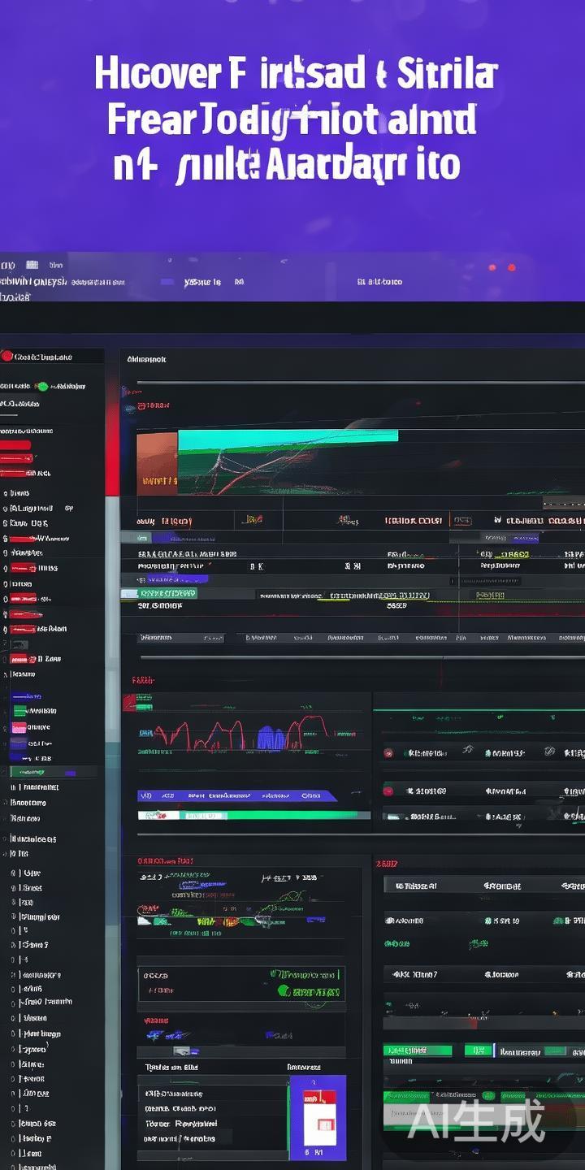The height and width of the screenshot is (1170, 585).
Task: Click the red dot in the first right-panel row
Action: pos(388,753)
